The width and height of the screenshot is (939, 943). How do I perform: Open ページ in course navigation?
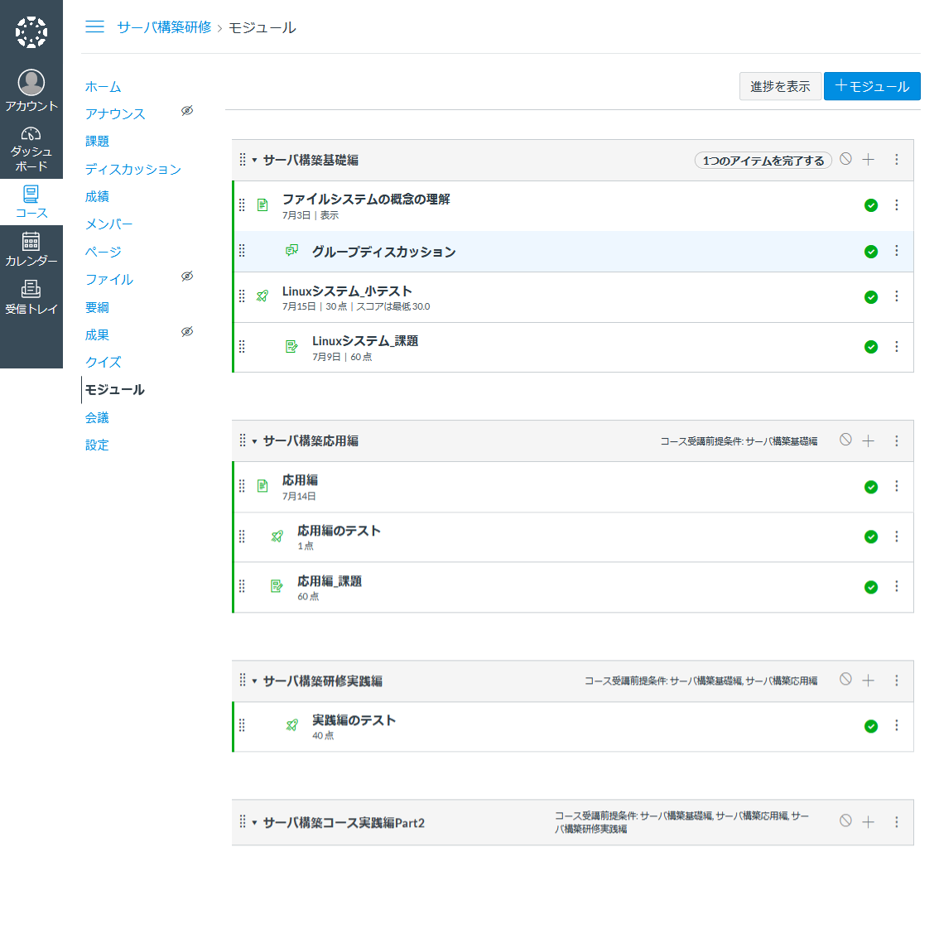103,252
